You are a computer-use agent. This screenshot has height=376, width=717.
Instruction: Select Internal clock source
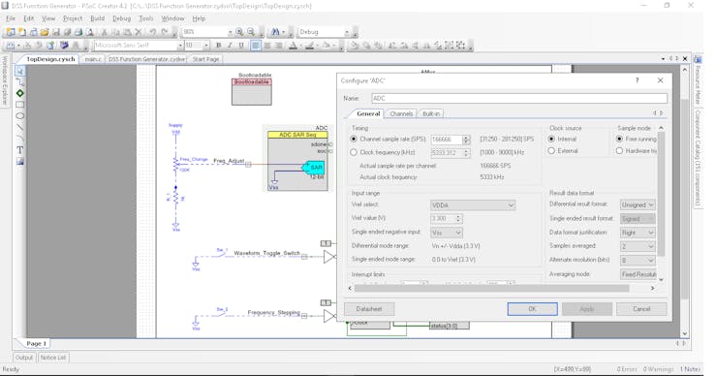coord(551,139)
